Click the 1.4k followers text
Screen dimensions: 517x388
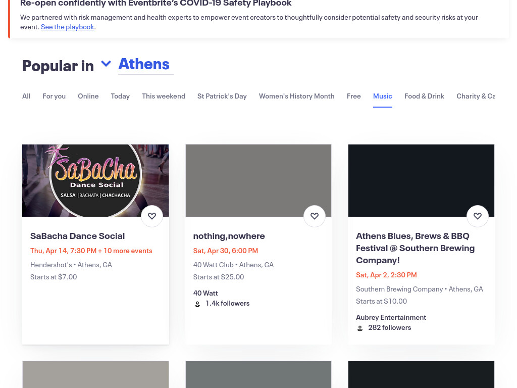click(228, 303)
